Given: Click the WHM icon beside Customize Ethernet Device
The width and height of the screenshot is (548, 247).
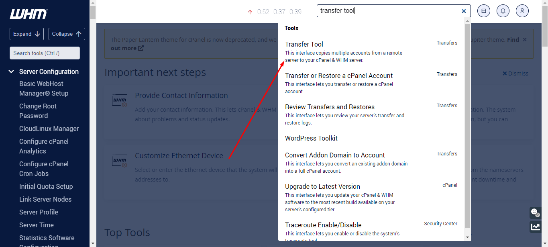Looking at the screenshot, I should [x=119, y=160].
